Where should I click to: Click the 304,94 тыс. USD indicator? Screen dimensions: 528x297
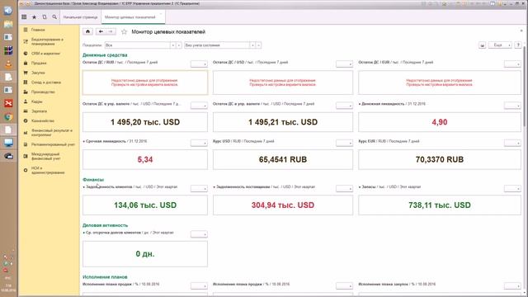tap(283, 205)
